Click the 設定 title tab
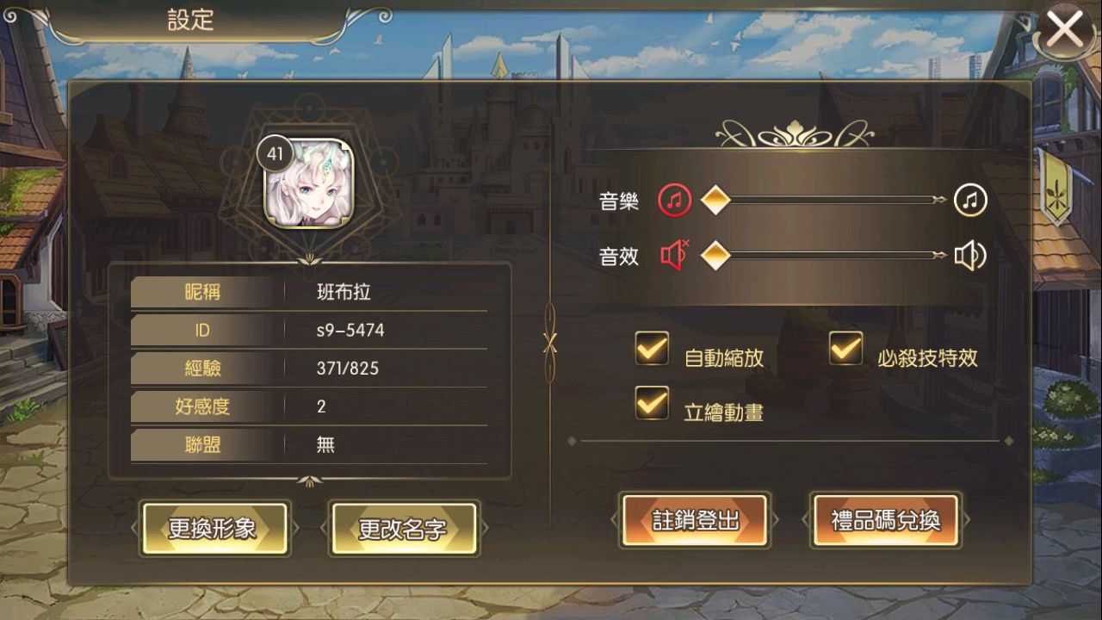Image resolution: width=1102 pixels, height=620 pixels. [x=191, y=22]
